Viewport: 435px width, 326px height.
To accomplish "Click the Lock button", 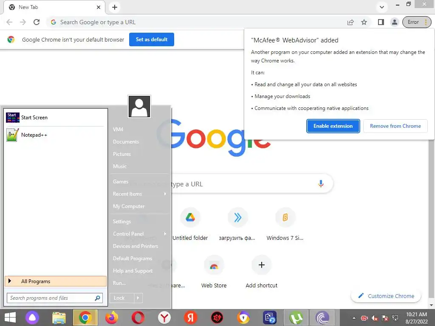I will 122,298.
